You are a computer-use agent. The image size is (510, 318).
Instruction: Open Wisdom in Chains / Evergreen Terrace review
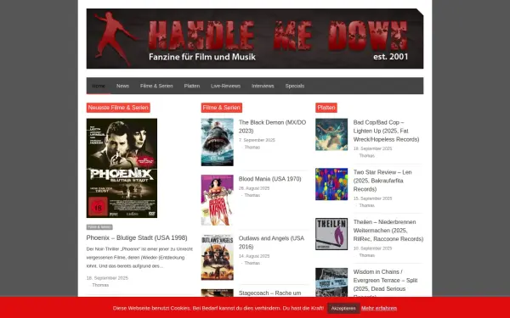click(385, 282)
